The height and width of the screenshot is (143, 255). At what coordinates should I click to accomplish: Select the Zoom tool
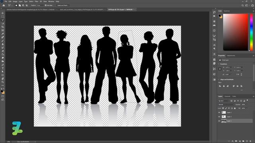3,82
